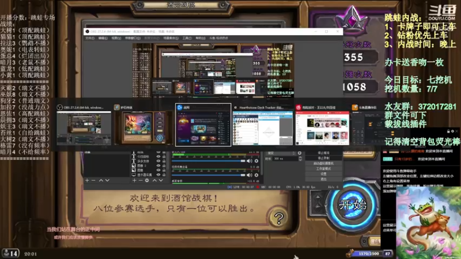Move scene up with the up arrow in Scenes panel

tap(101, 180)
